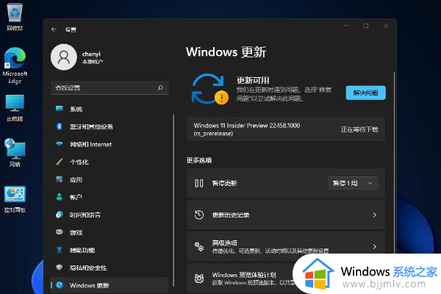Click the Apps icon in sidebar
The height and width of the screenshot is (294, 441).
[60, 179]
